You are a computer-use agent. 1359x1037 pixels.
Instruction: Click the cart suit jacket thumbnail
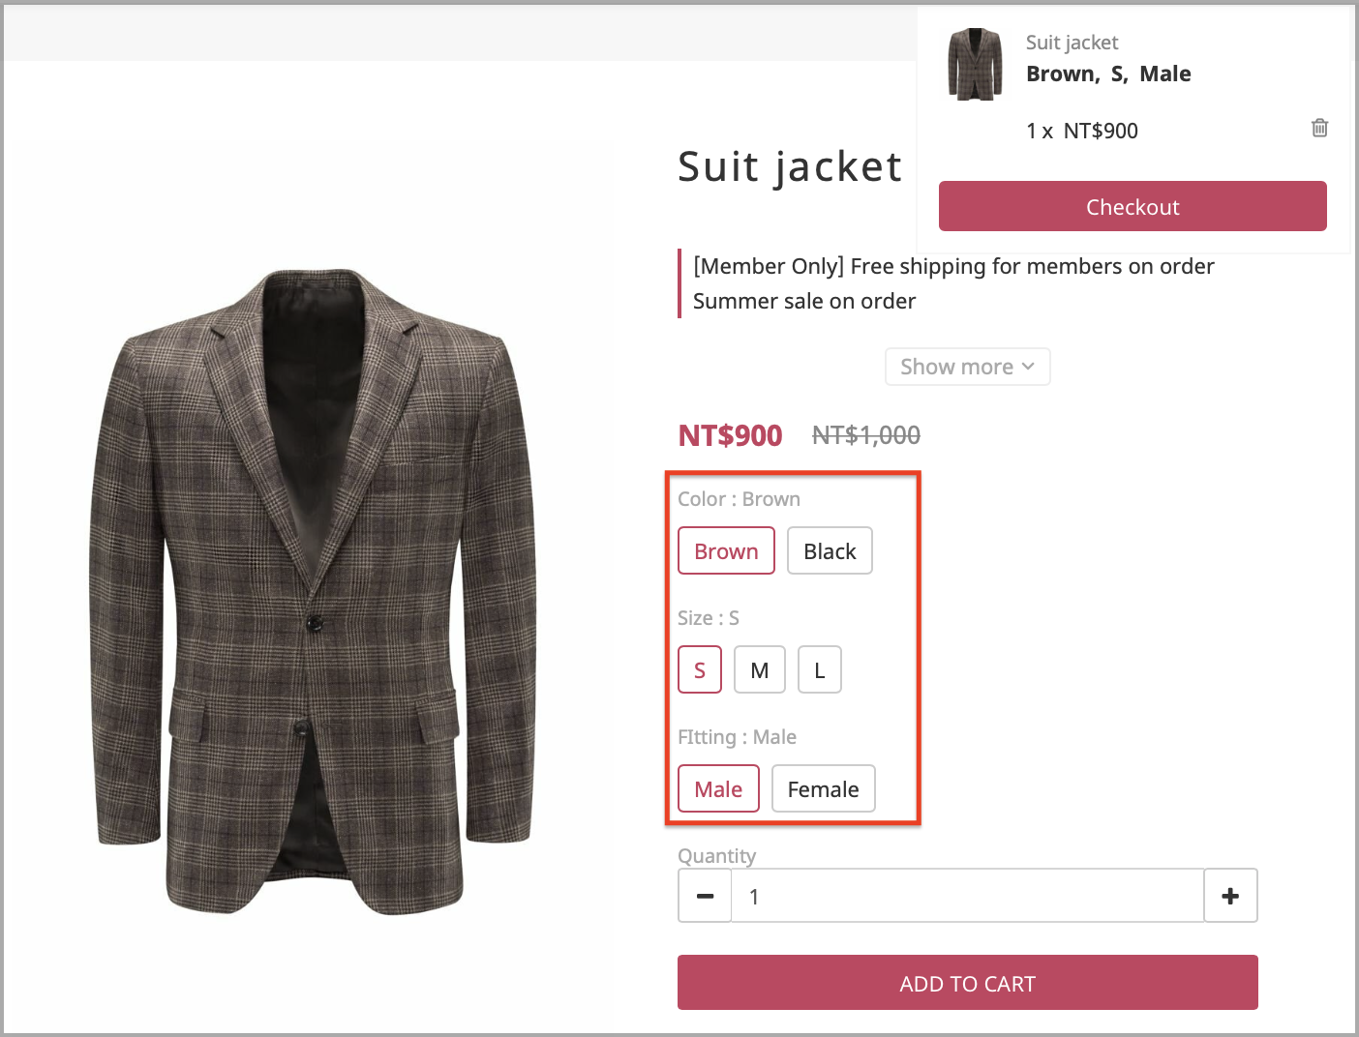tap(975, 64)
